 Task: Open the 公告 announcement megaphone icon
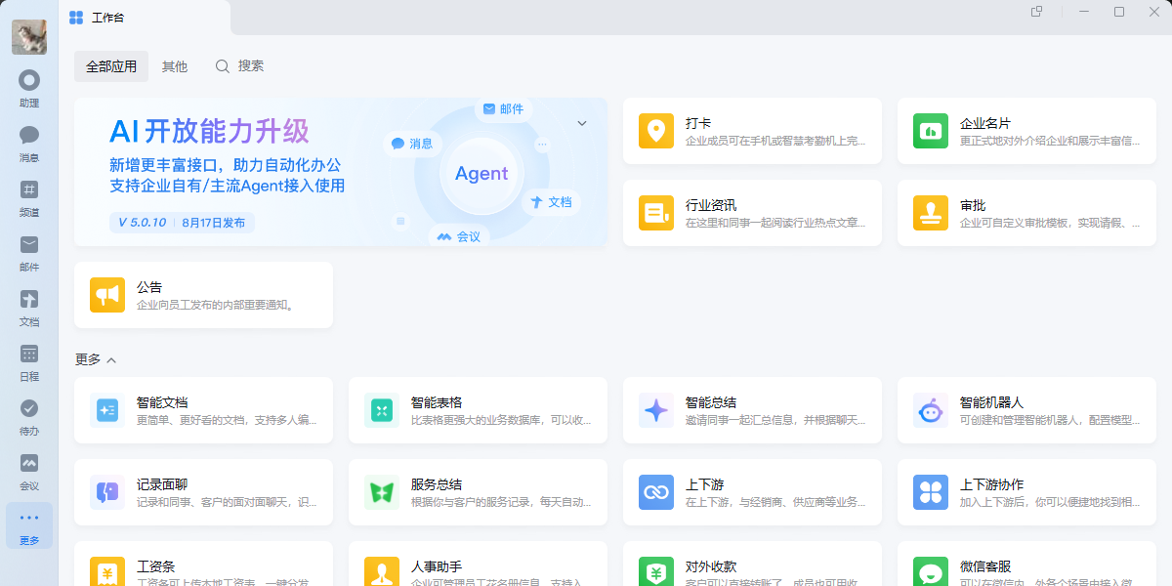tap(107, 295)
